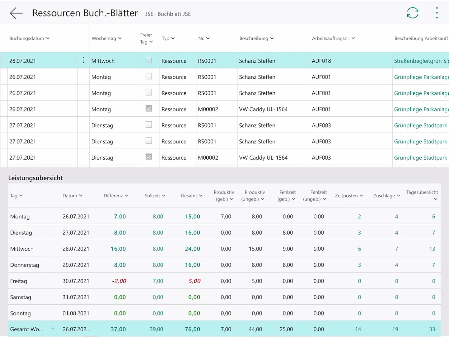Open the first Grünpflege Stadtpark link
This screenshot has width=449, height=337.
[420, 125]
